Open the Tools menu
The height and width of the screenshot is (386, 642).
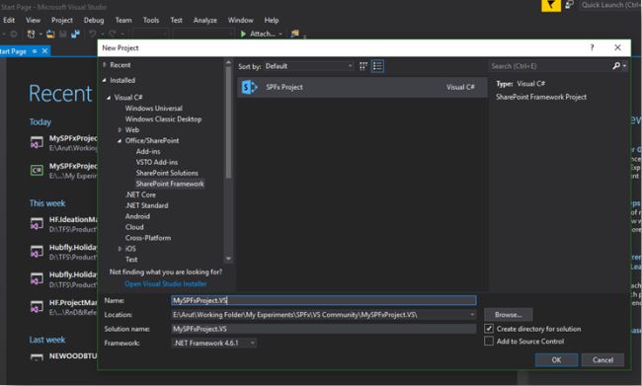coord(151,20)
